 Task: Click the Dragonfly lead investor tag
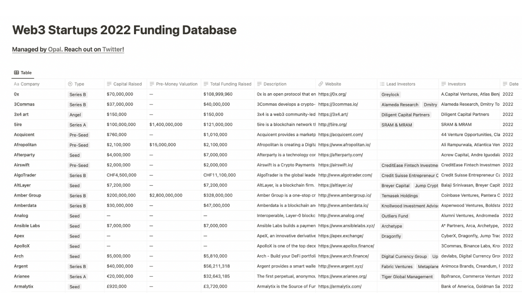click(391, 236)
